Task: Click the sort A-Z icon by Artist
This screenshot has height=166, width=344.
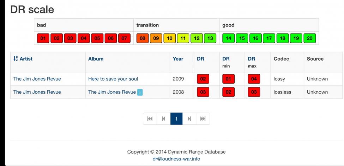Action: click(16, 59)
